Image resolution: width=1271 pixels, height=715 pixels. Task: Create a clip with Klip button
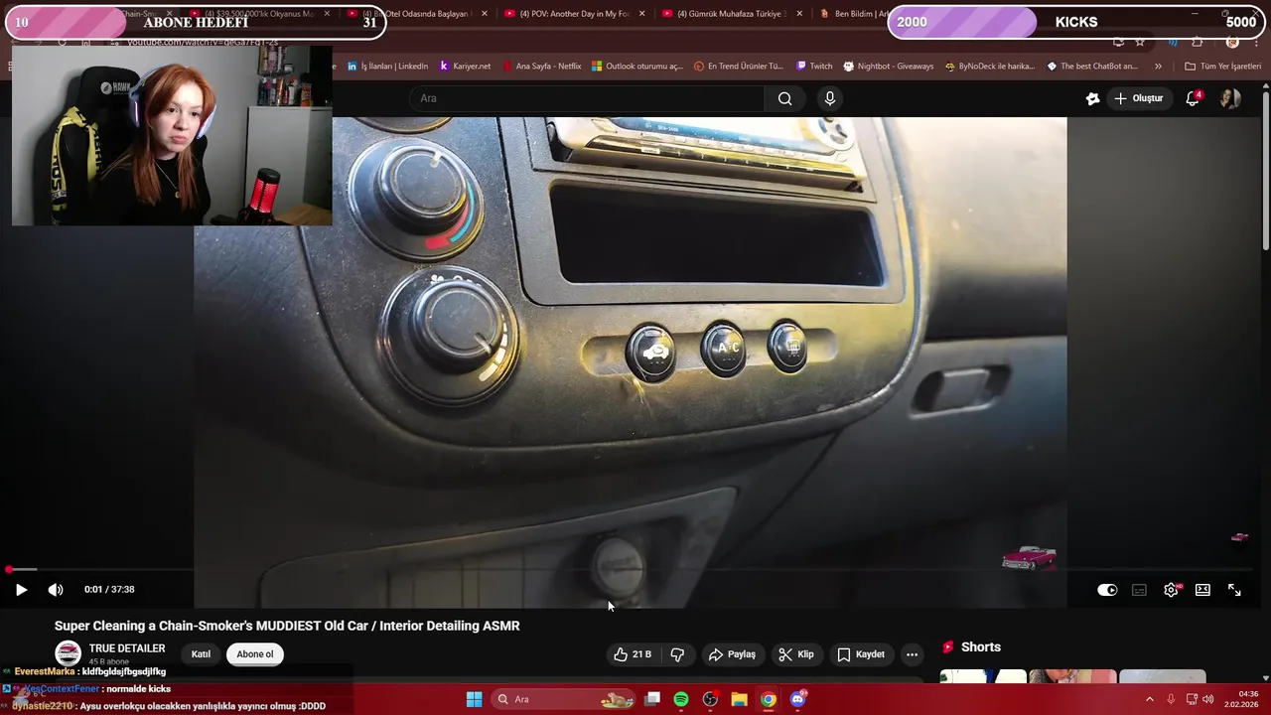[796, 654]
